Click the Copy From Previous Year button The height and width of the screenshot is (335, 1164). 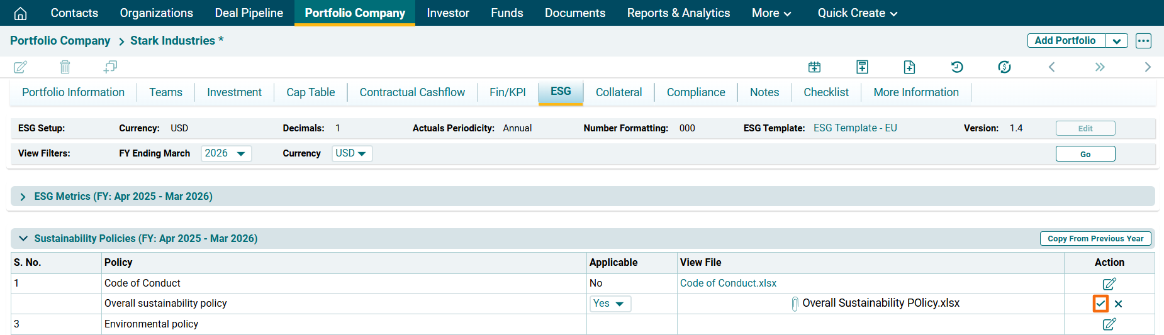click(1095, 239)
